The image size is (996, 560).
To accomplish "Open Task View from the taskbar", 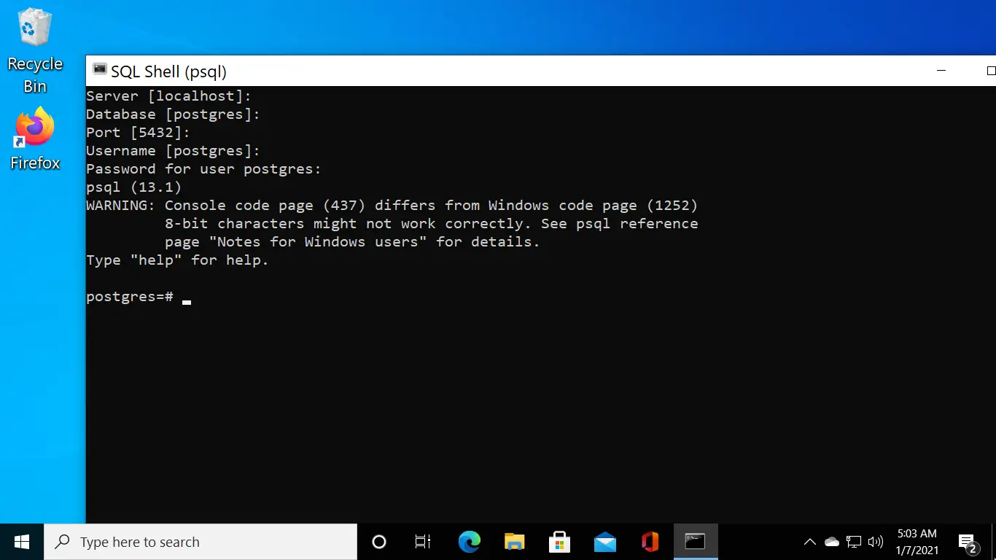I will 423,542.
